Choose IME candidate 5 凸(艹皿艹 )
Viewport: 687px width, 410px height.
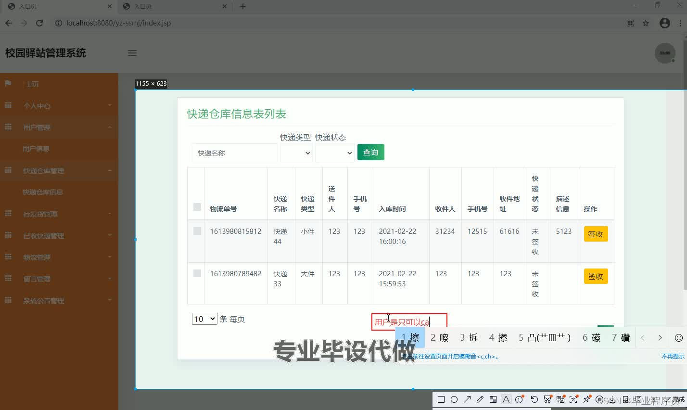pyautogui.click(x=545, y=338)
